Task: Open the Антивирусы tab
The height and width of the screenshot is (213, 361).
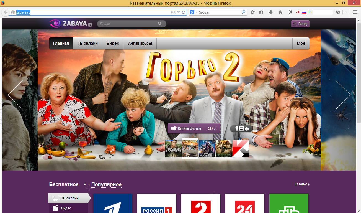Action: (140, 43)
